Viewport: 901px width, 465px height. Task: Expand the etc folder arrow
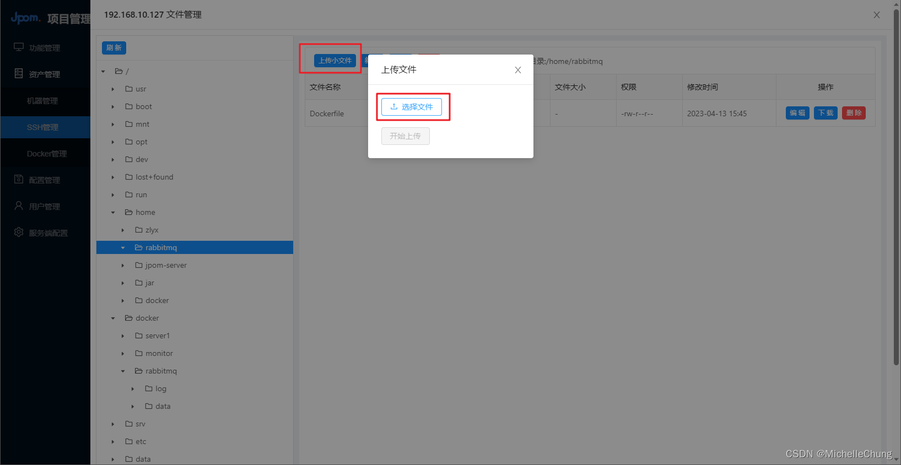pos(113,441)
